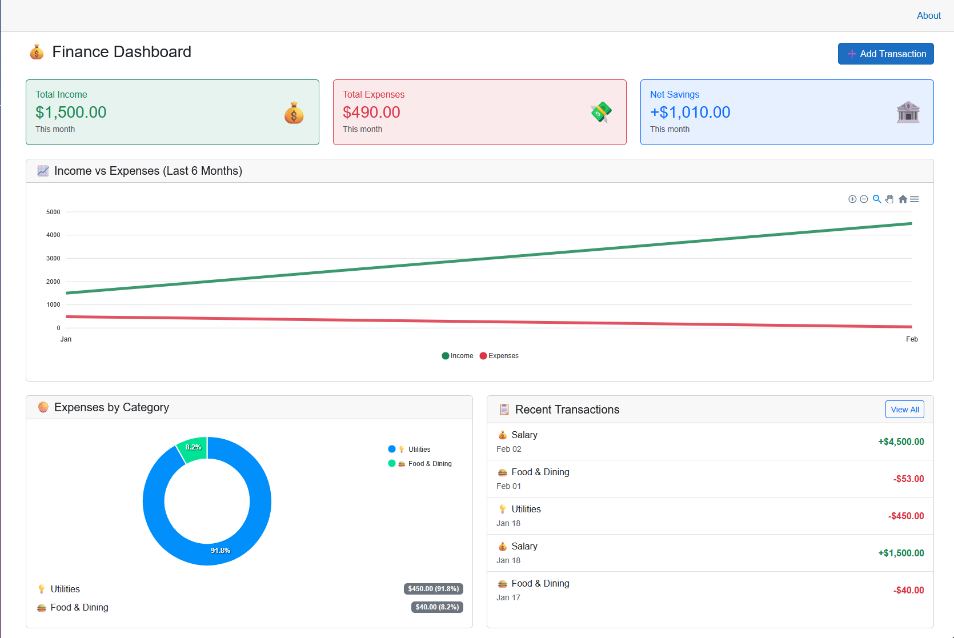This screenshot has height=638, width=954.
Task: Zoom out using the chart minus icon
Action: coord(864,199)
